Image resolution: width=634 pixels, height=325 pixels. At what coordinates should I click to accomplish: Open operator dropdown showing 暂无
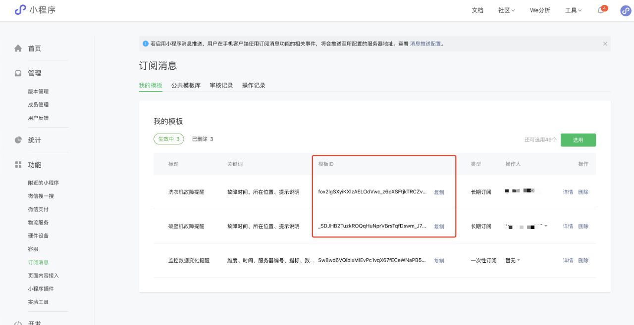513,261
